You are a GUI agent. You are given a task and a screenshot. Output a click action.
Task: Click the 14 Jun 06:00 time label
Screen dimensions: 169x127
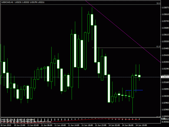point(128,125)
